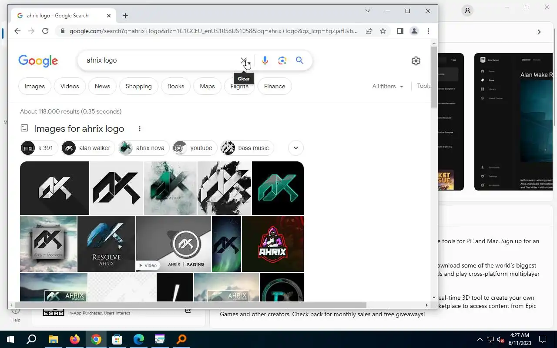Bookmark this tab with star icon
This screenshot has height=348, width=557.
coord(383,31)
